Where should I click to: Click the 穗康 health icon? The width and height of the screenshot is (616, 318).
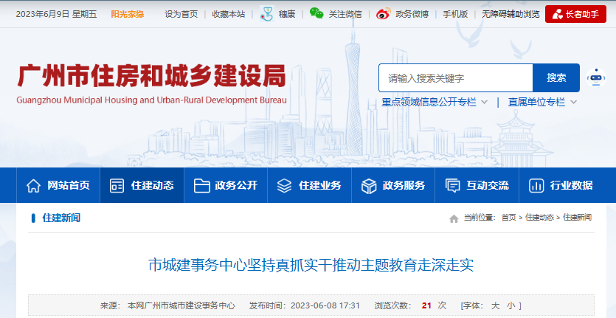click(267, 14)
